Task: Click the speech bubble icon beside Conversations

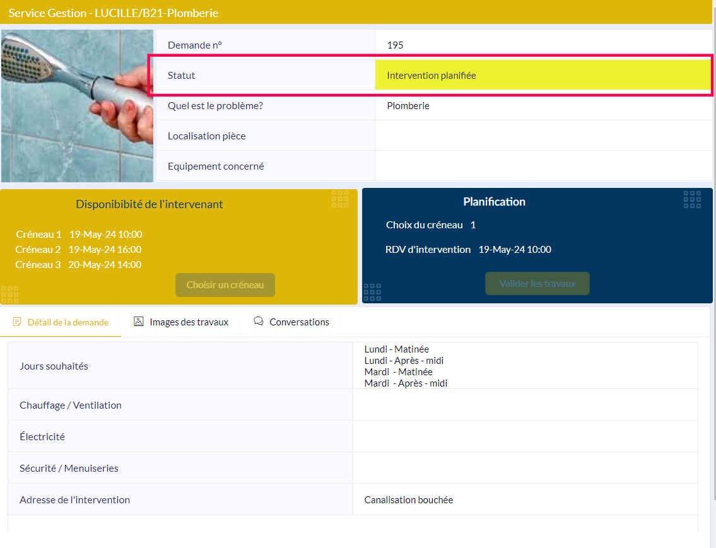Action: [259, 322]
